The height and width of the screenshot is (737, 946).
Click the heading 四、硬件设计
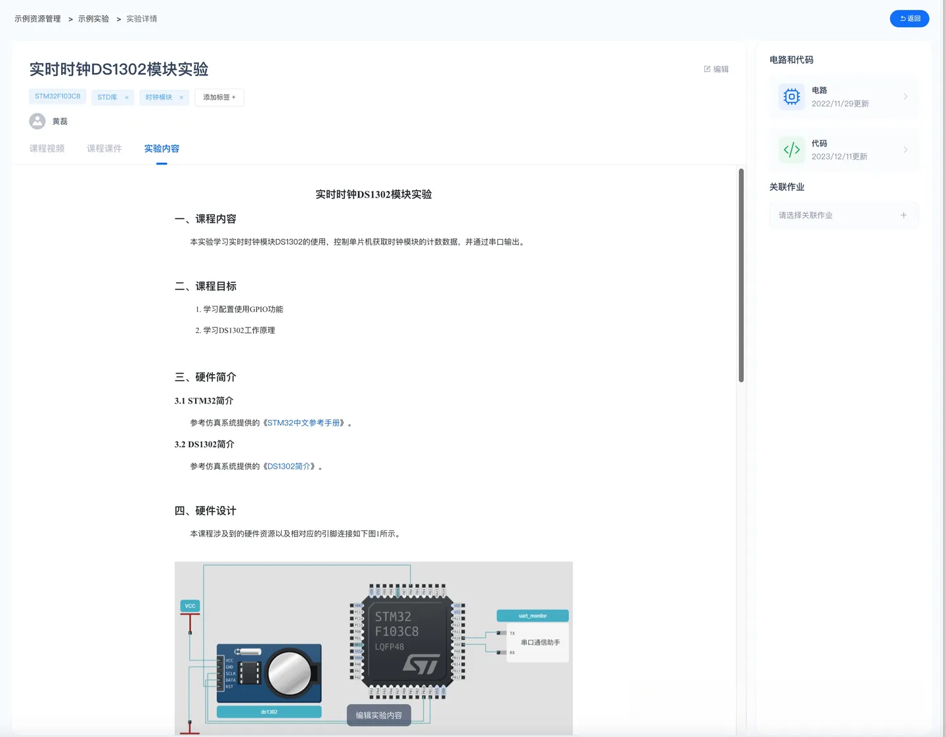(x=206, y=511)
